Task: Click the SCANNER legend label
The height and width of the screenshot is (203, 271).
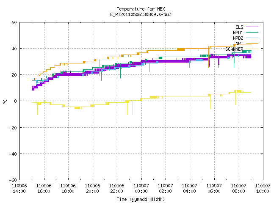Action: 234,49
